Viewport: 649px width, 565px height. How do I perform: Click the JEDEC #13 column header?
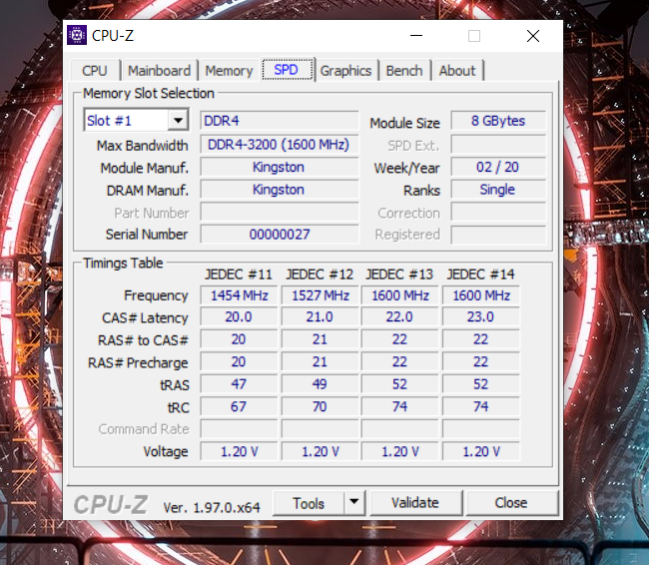(x=399, y=275)
